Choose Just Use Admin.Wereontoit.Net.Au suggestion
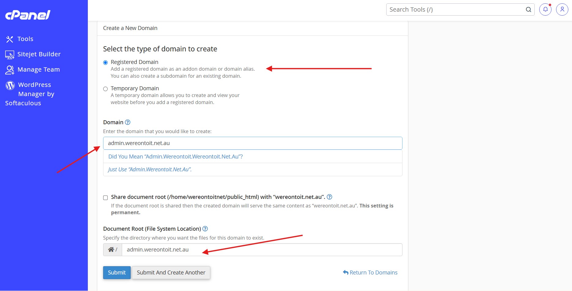Screen dimensions: 572x291 [253, 170]
